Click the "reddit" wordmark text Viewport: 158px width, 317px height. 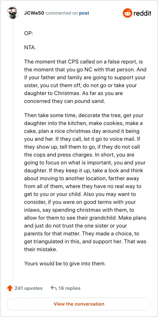[143, 13]
